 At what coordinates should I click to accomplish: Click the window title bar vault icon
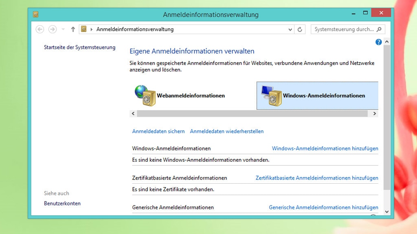pos(36,14)
